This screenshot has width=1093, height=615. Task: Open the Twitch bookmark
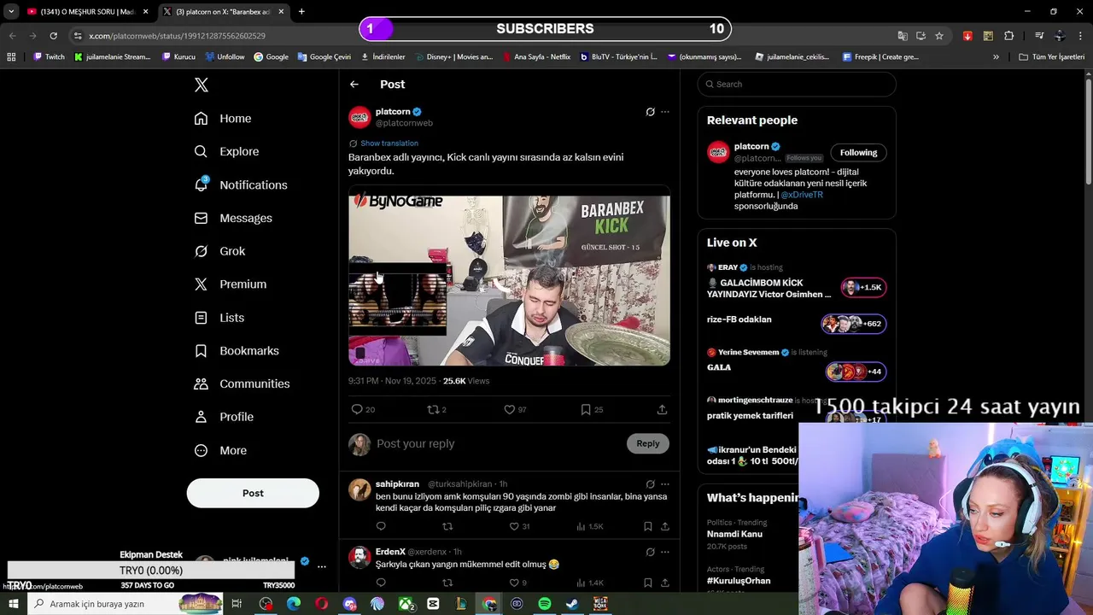[x=49, y=56]
